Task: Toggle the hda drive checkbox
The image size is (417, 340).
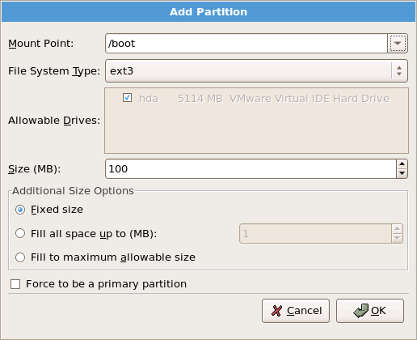Action: 127,98
